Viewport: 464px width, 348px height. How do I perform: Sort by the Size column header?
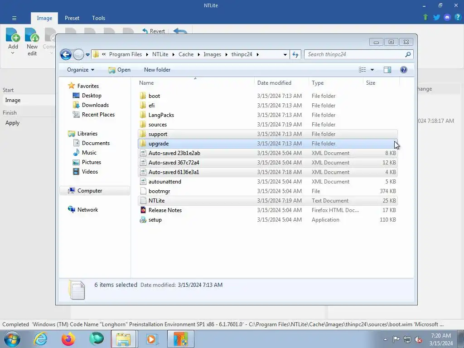(x=381, y=83)
